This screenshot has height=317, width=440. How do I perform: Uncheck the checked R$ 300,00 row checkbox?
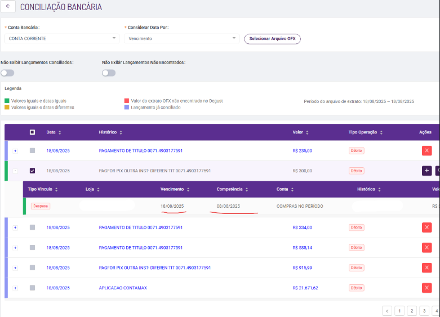32,171
